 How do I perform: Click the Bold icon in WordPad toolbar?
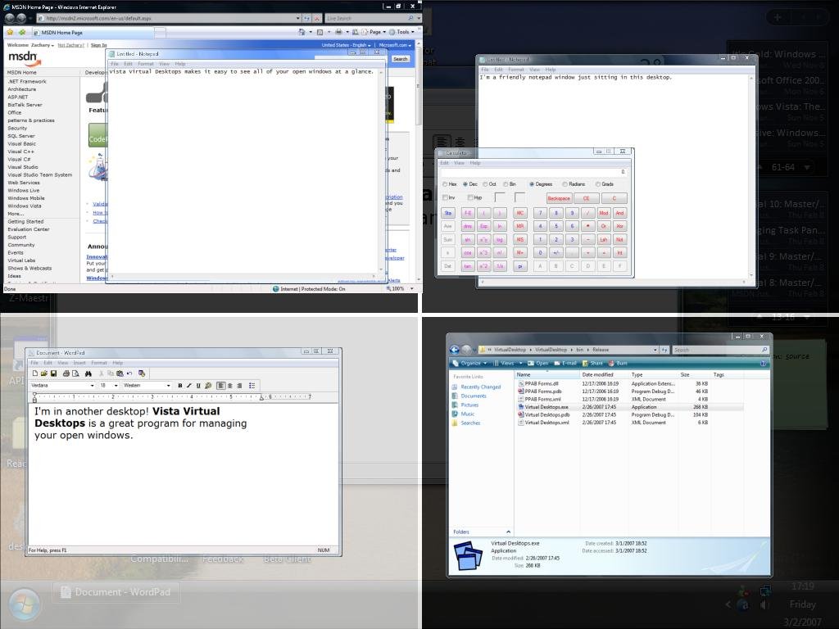180,386
